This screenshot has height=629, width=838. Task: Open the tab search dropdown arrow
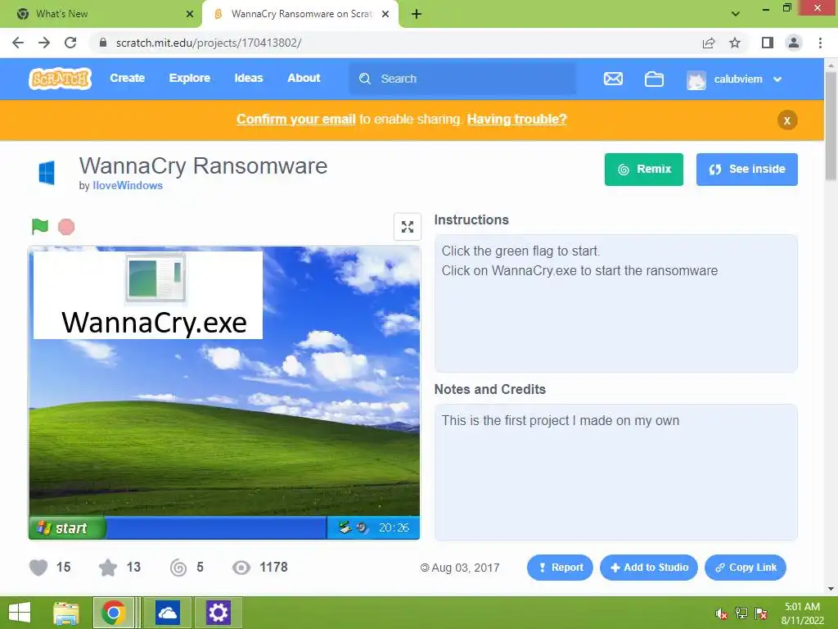[736, 14]
